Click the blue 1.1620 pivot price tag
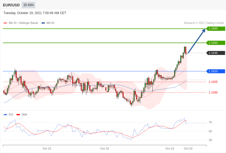This screenshot has width=226, height=153. [x=216, y=71]
